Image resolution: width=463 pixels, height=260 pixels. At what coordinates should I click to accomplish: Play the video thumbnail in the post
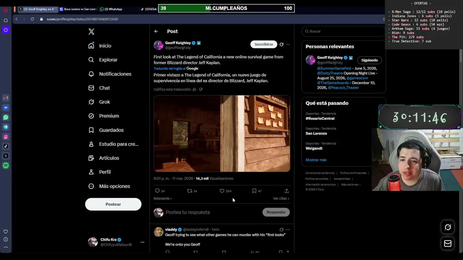pos(222,134)
